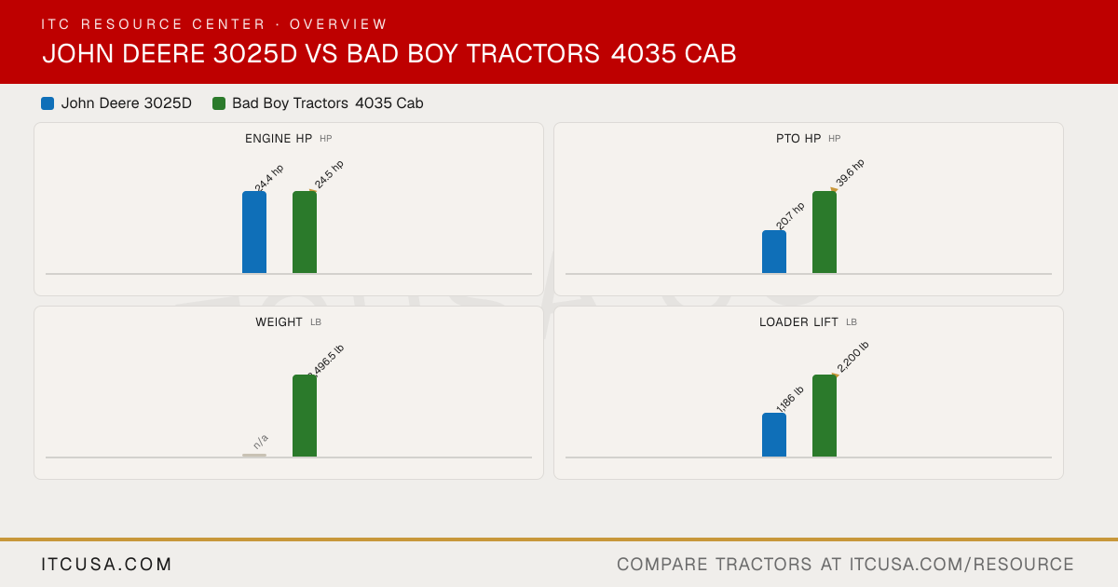
Task: Click the green Weight bar for Bad Boy
Action: [305, 416]
